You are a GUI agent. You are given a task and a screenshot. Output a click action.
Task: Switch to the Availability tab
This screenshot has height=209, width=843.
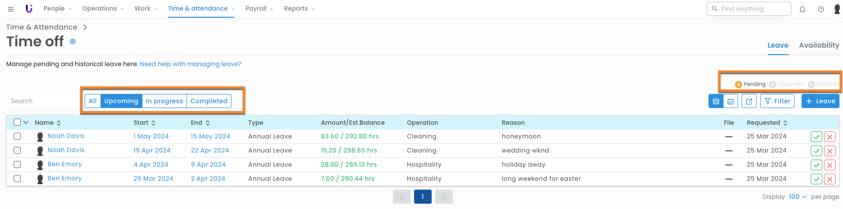click(x=819, y=45)
